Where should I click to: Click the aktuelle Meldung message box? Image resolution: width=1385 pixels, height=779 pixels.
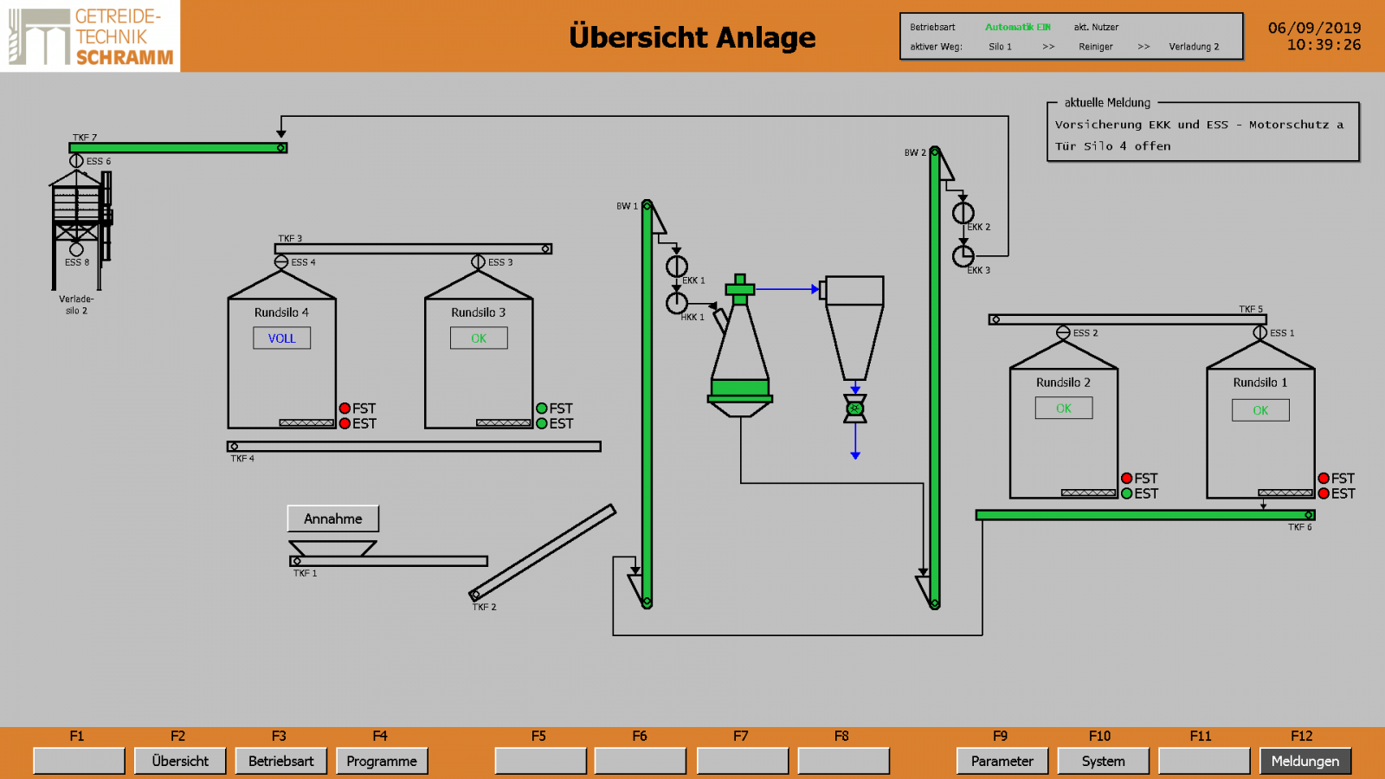1202,135
